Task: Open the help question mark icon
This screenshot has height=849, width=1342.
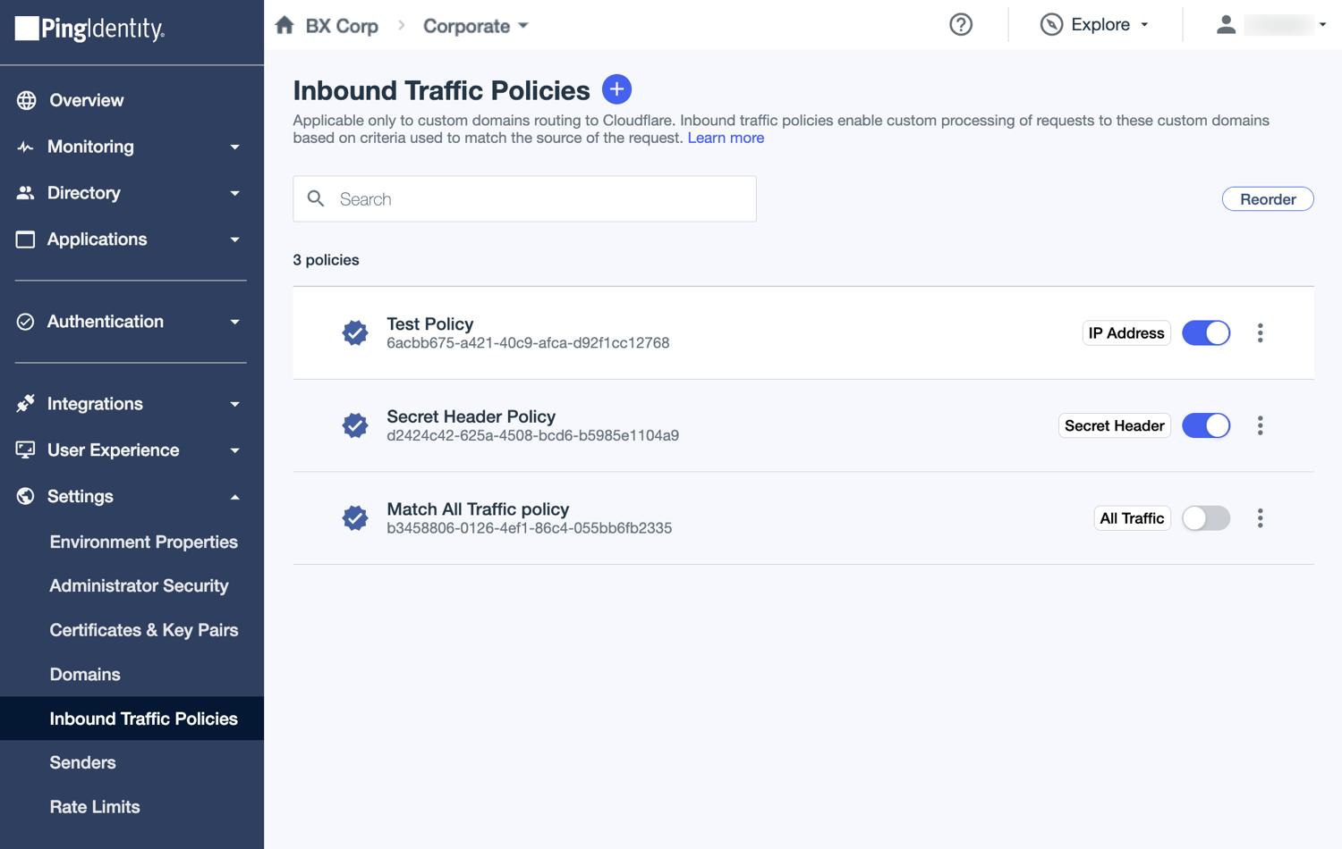Action: click(961, 24)
